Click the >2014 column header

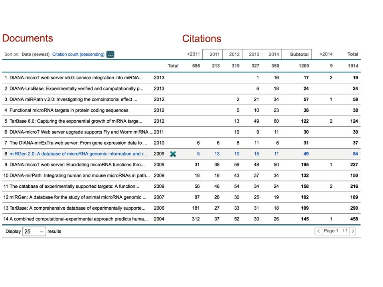coord(326,54)
